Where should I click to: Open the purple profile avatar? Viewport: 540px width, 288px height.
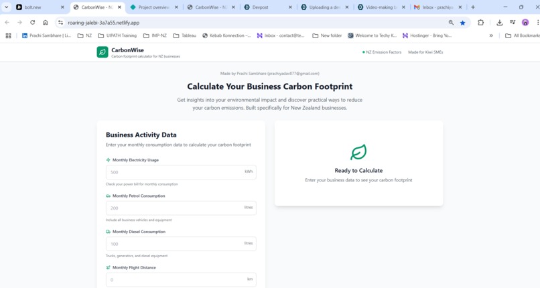pyautogui.click(x=525, y=22)
